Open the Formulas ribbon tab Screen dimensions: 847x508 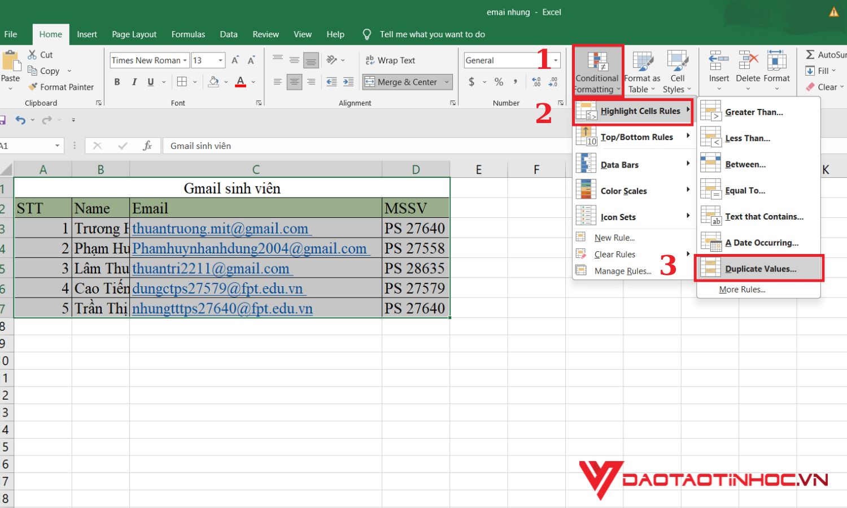[188, 34]
